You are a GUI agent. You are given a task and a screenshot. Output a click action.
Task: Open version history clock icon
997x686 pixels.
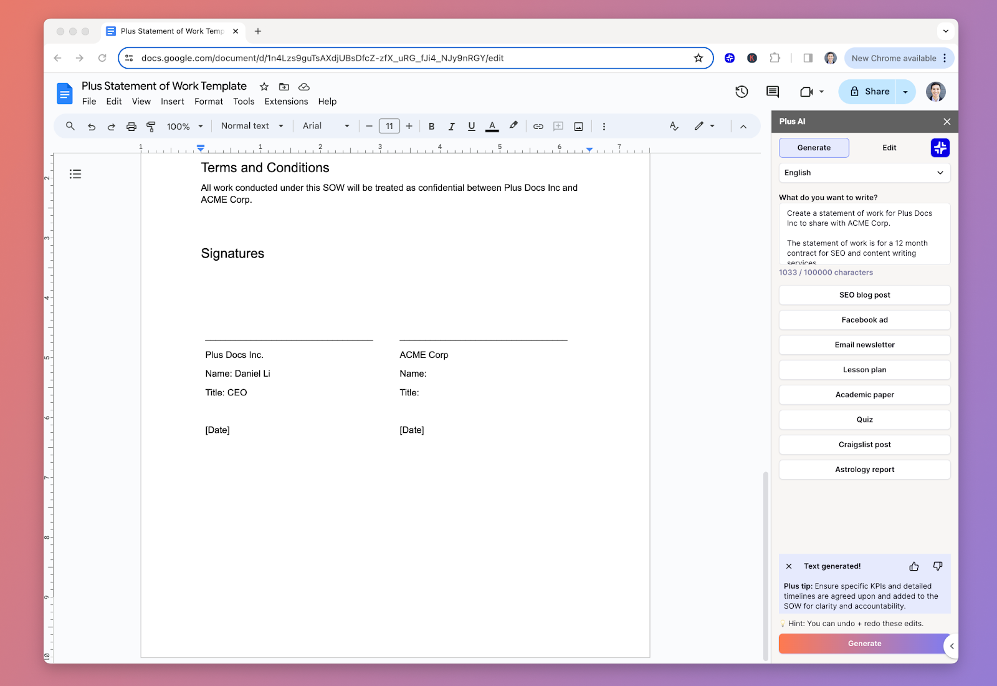742,92
